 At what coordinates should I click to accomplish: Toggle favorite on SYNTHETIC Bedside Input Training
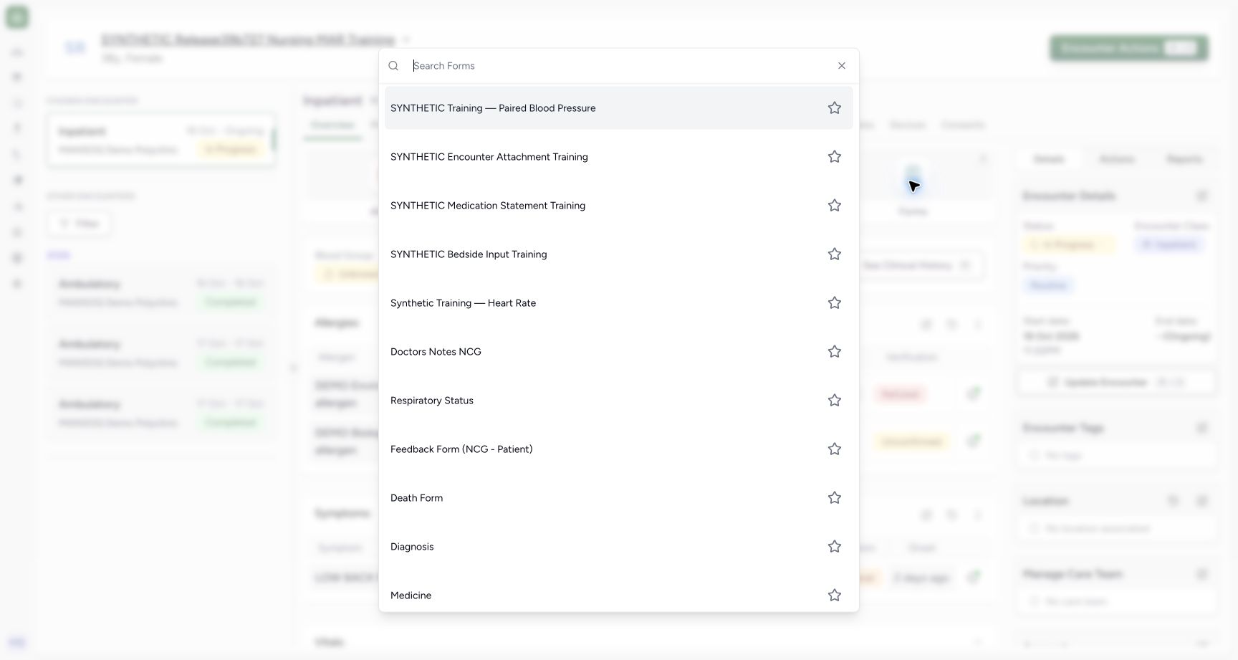click(834, 254)
